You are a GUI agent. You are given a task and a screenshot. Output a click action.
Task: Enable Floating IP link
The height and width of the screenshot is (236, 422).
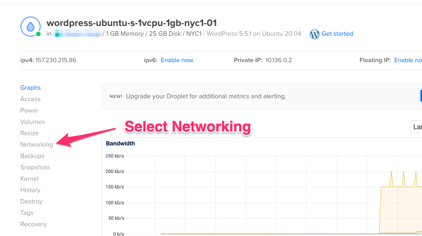tap(408, 60)
